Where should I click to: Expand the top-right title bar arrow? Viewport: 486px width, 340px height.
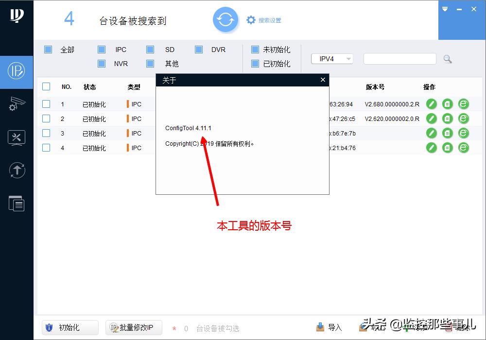tap(444, 9)
